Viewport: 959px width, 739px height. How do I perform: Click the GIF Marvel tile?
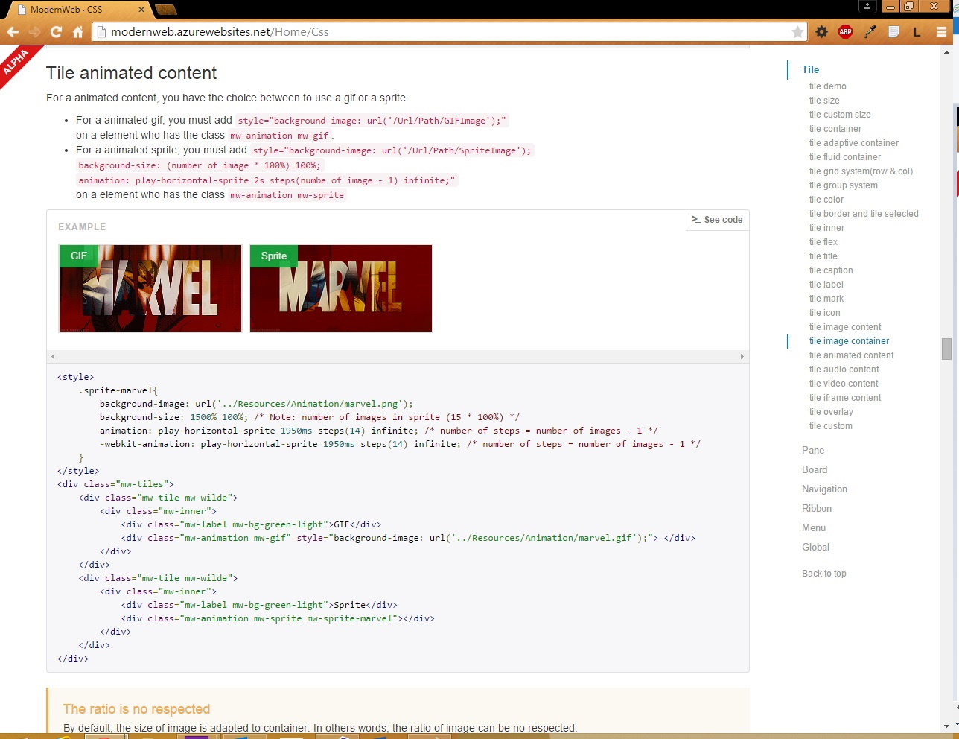(150, 288)
